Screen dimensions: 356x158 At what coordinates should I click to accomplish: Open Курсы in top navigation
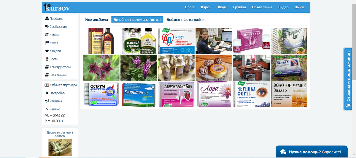coord(206,7)
